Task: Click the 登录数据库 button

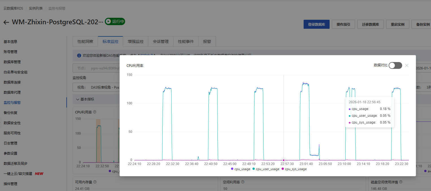Action: [316, 25]
